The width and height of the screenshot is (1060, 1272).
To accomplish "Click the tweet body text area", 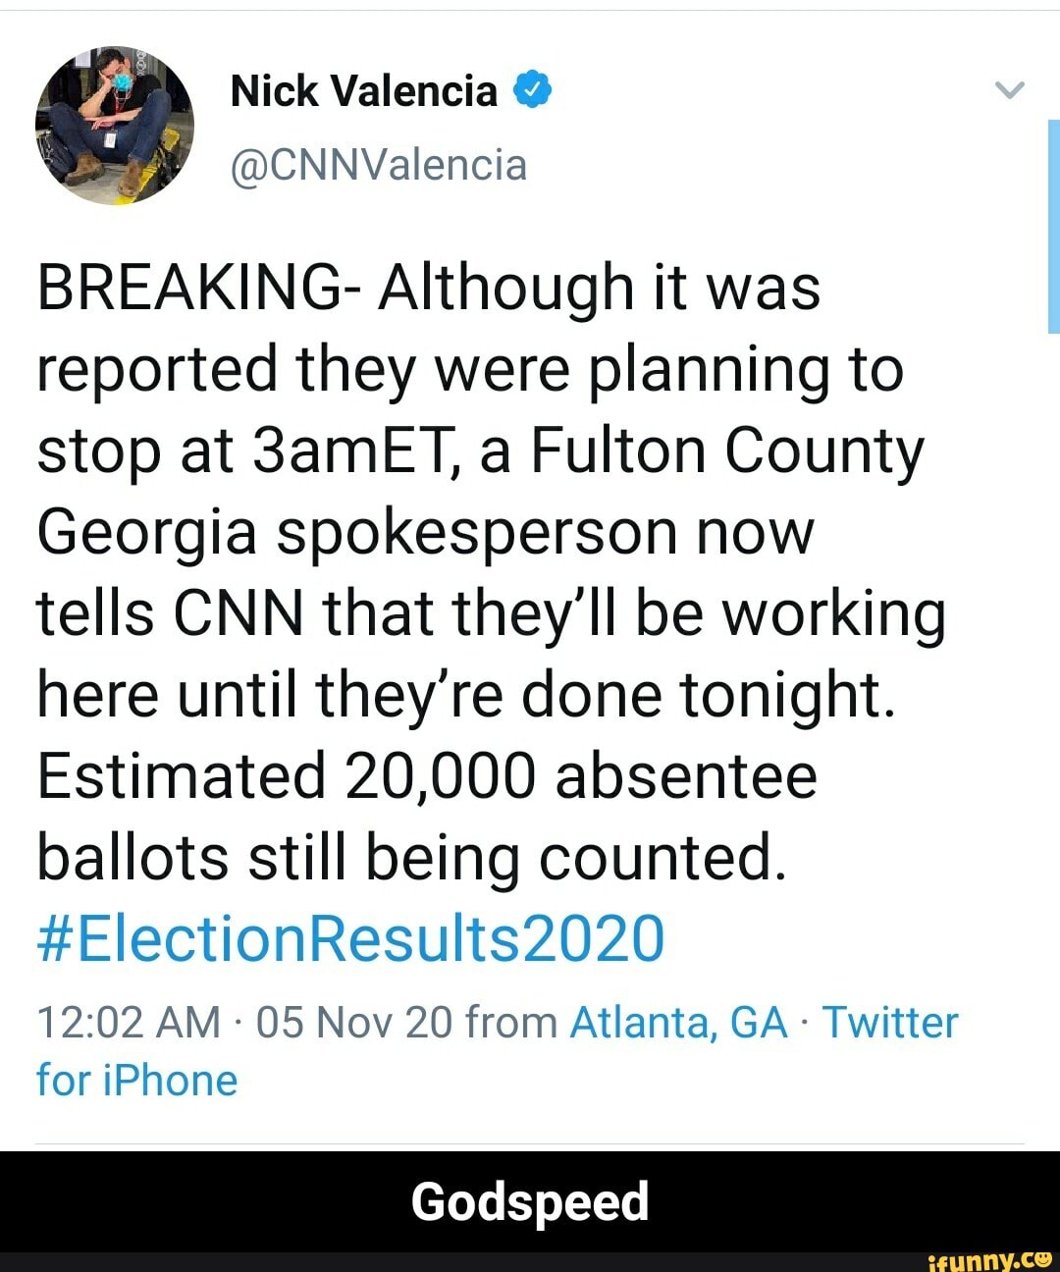I will coord(491,569).
